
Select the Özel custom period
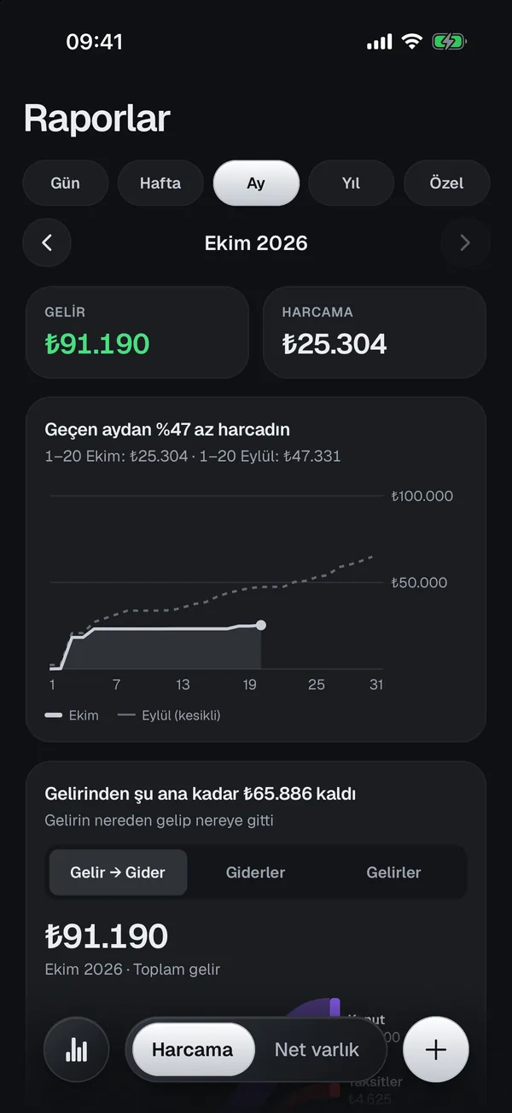pos(446,184)
